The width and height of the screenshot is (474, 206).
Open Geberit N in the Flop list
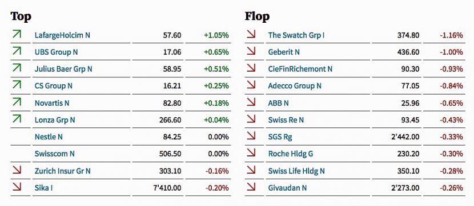[284, 52]
